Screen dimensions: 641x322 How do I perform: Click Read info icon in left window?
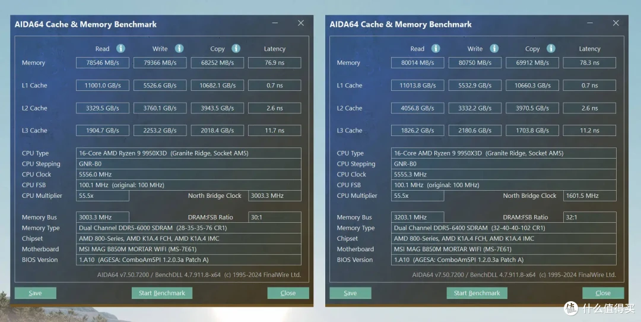[x=120, y=48]
